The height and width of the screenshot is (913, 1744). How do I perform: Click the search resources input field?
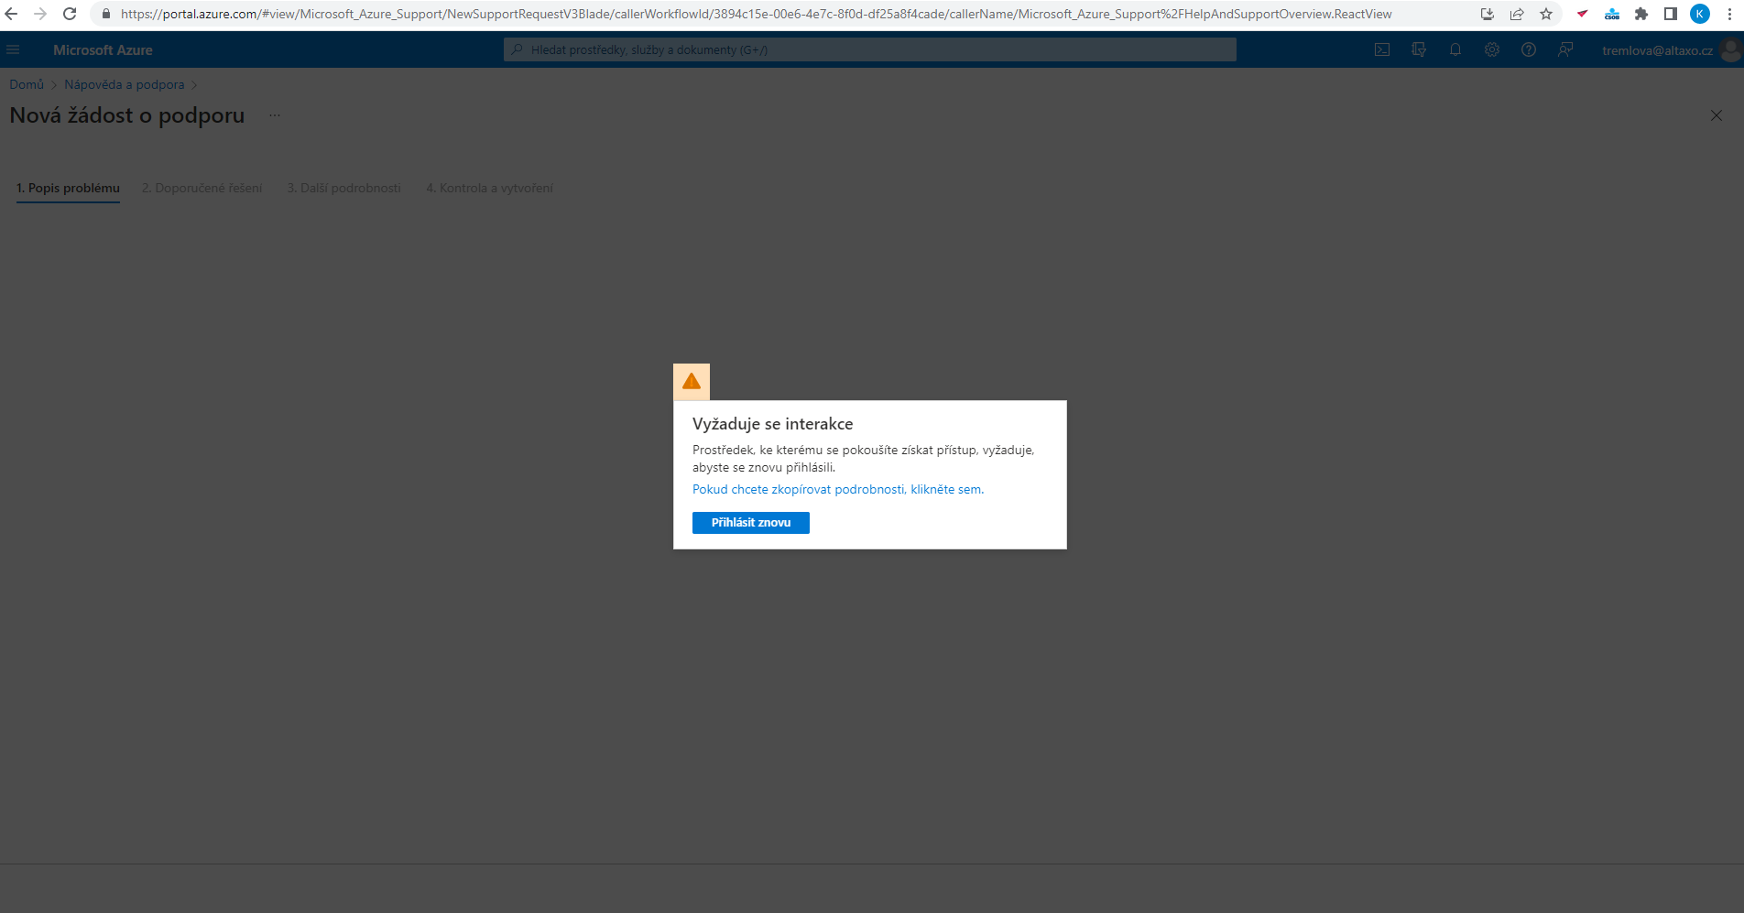click(868, 49)
